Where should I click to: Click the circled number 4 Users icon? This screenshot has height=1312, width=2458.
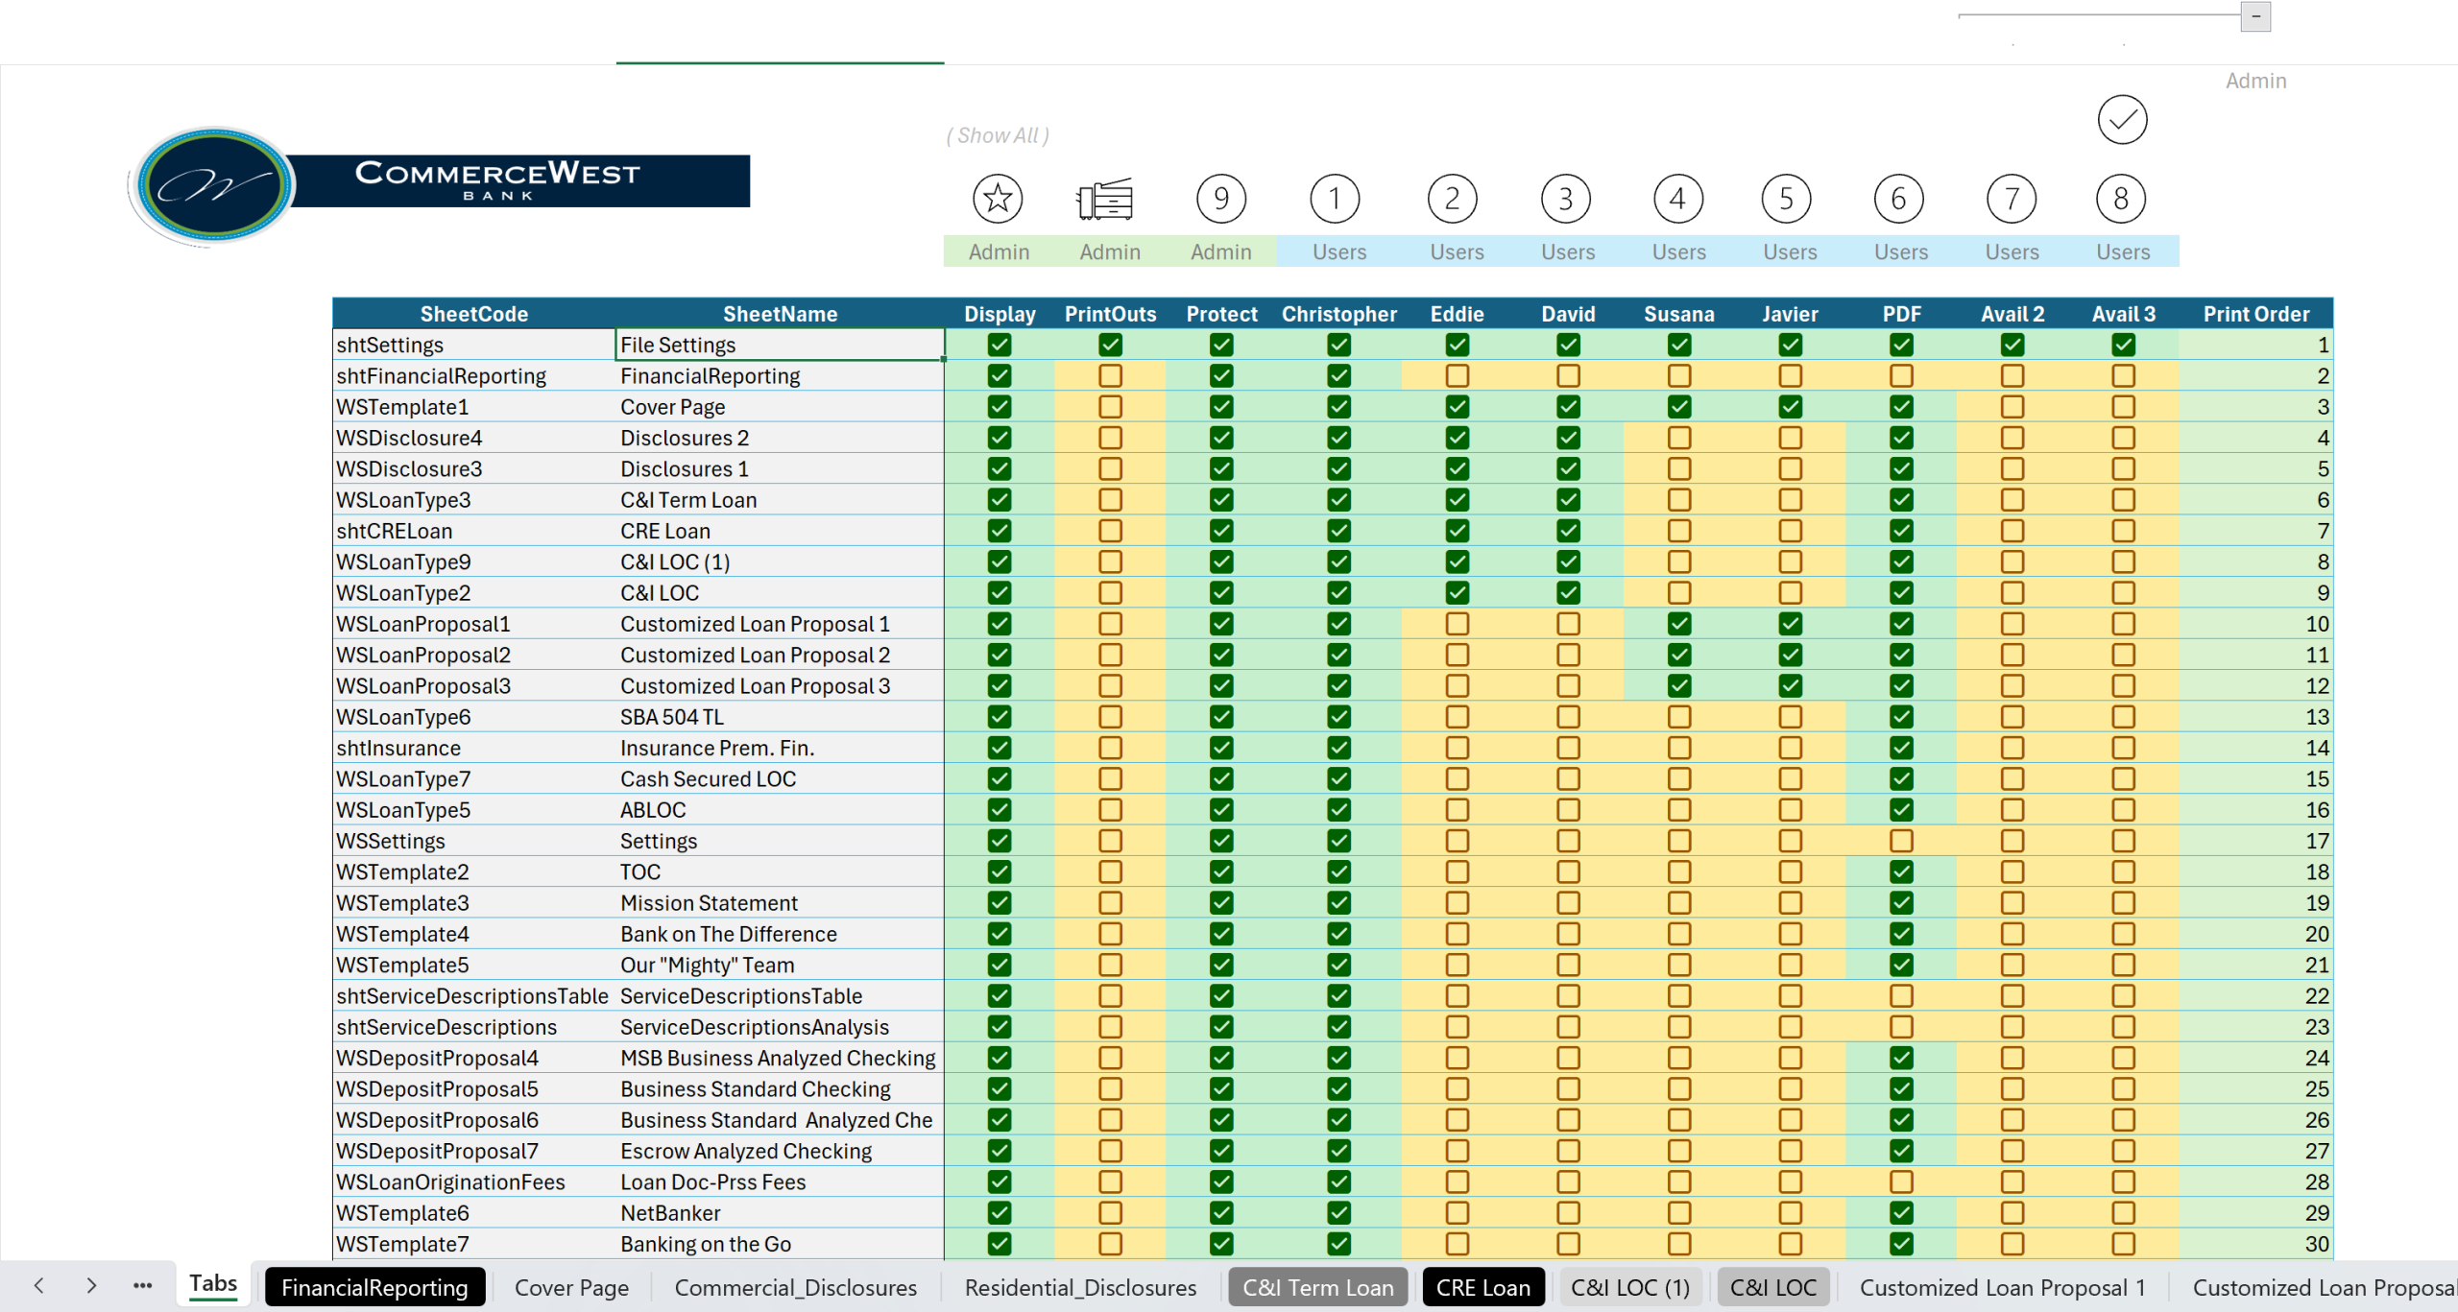1677,199
